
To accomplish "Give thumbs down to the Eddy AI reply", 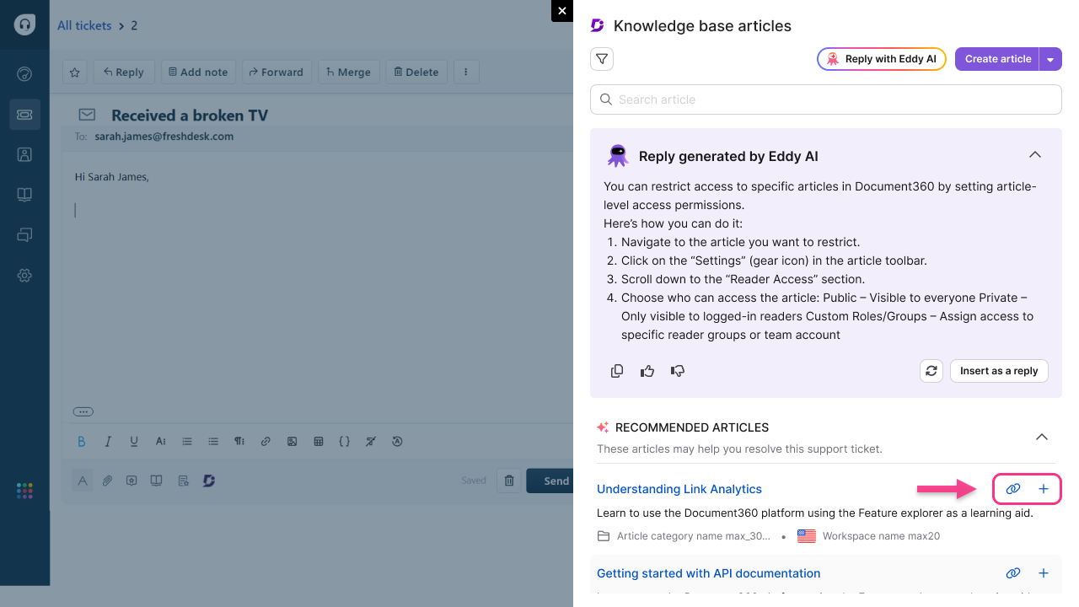I will click(x=678, y=371).
